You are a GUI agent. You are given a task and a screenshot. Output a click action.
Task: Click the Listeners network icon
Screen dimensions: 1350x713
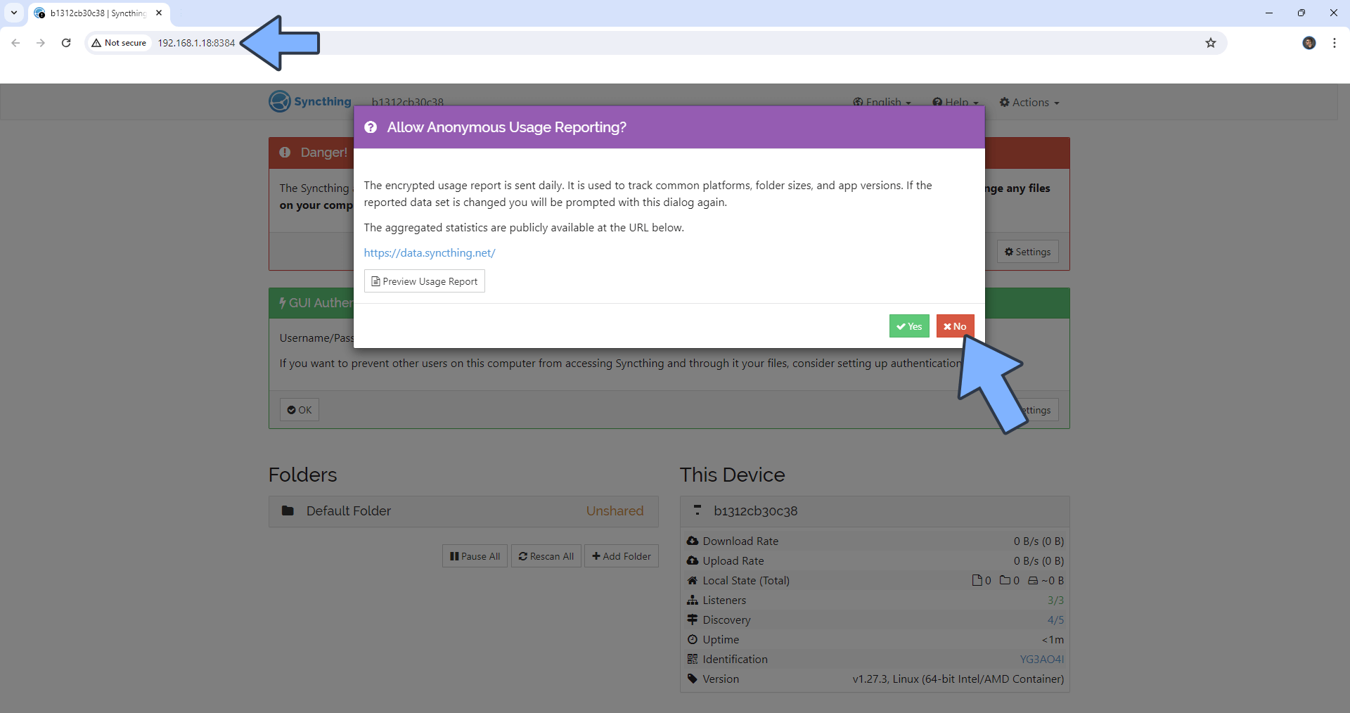coord(693,600)
